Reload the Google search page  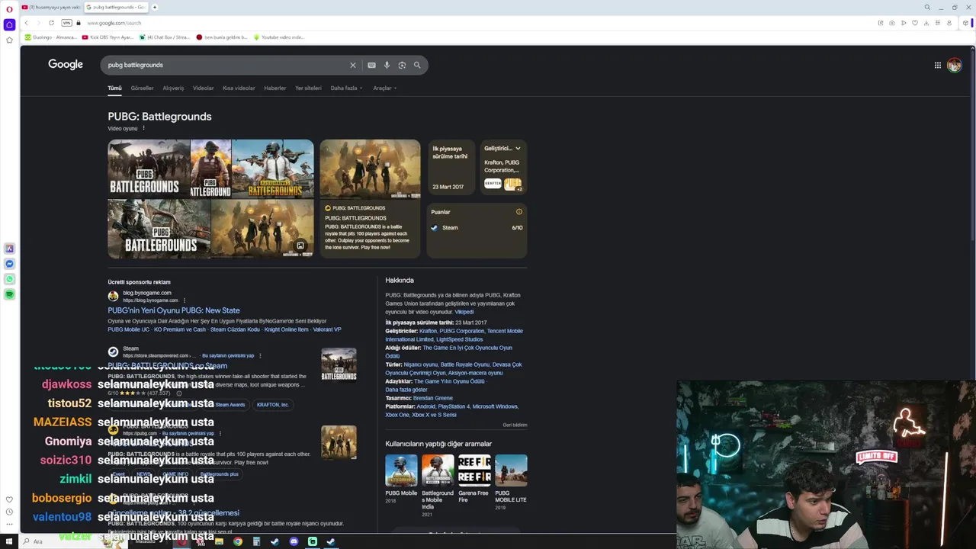(51, 23)
